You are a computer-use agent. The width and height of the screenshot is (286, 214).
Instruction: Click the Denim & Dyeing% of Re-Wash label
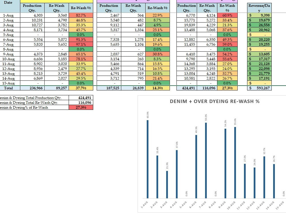34,107
